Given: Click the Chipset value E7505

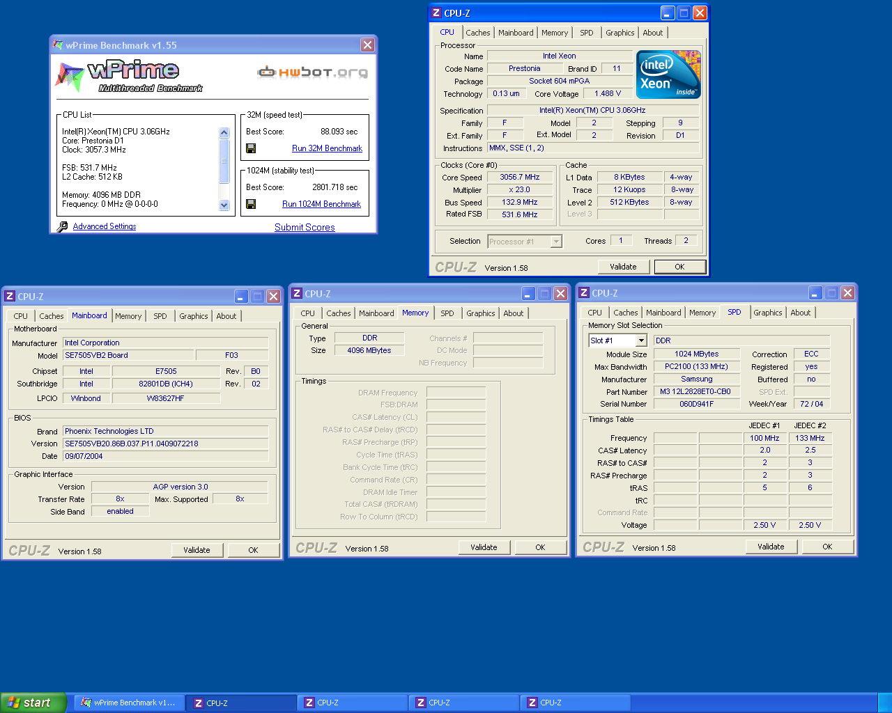Looking at the screenshot, I should point(166,371).
